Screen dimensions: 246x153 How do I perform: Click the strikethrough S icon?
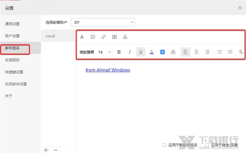pos(241,52)
